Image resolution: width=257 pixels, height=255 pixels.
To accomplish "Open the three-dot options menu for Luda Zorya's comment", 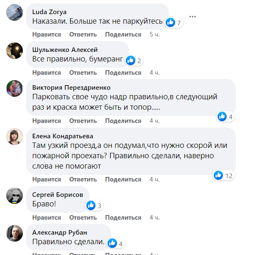I will [192, 17].
